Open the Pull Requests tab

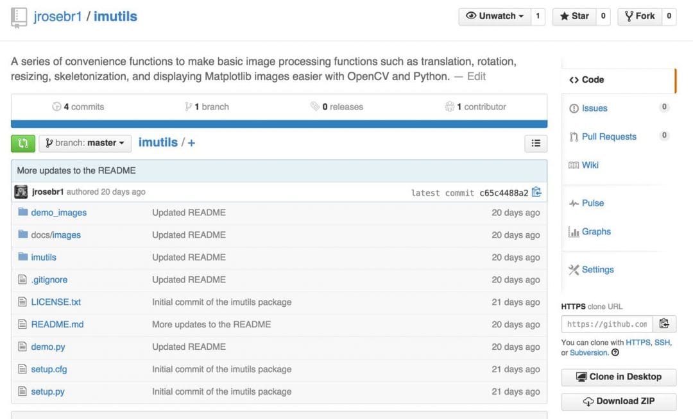pos(609,136)
